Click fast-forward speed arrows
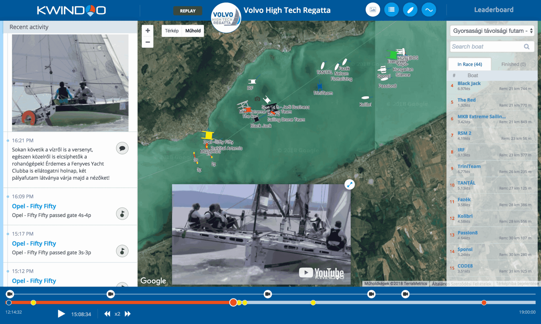 (x=128, y=314)
